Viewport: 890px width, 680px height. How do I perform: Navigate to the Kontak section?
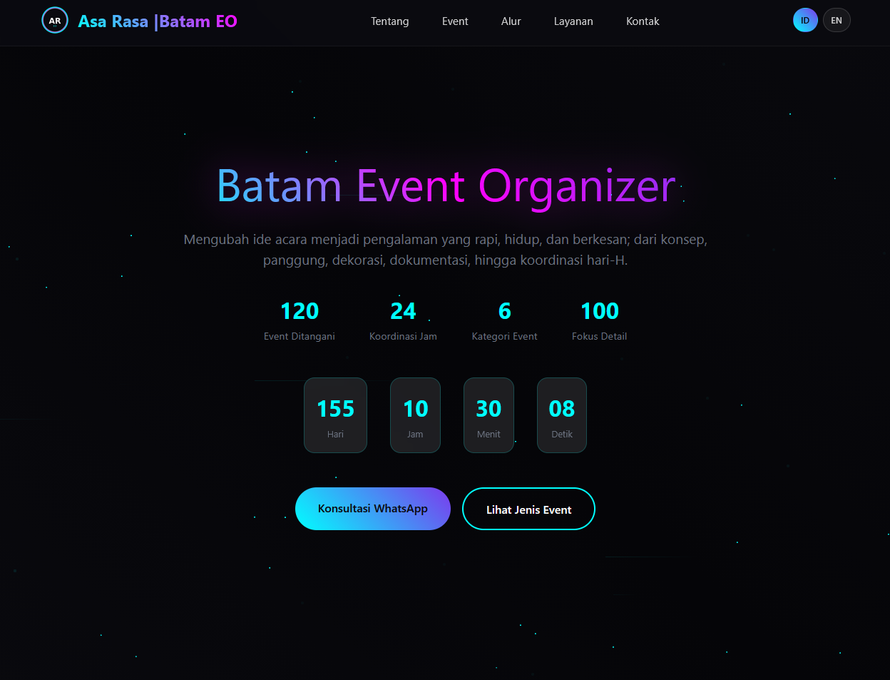(x=643, y=21)
